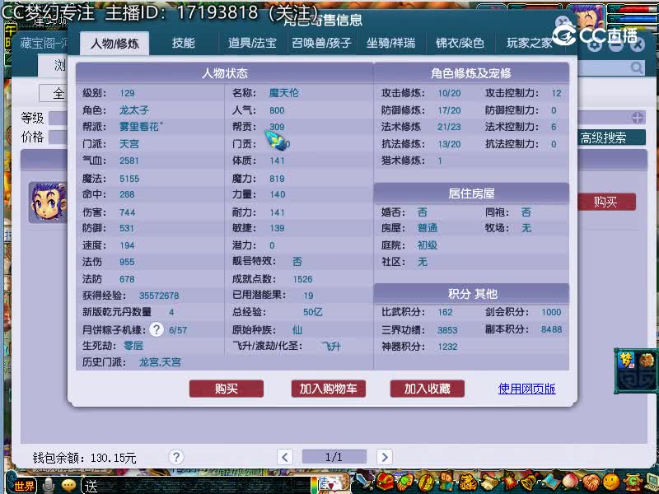
Task: Click the 钱包余额 130.15元 text
Action: [85, 458]
